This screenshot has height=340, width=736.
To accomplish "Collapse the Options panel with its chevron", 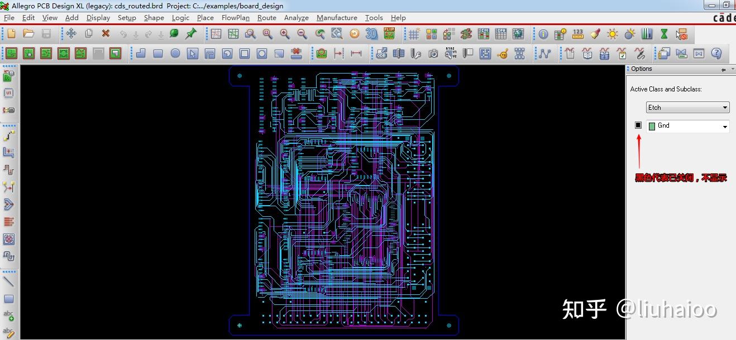I will coord(732,69).
